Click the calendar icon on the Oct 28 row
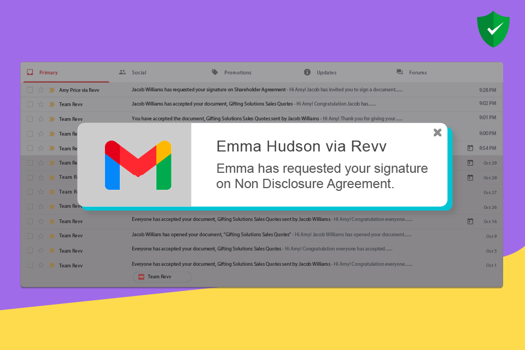This screenshot has height=350, width=525. (470, 178)
